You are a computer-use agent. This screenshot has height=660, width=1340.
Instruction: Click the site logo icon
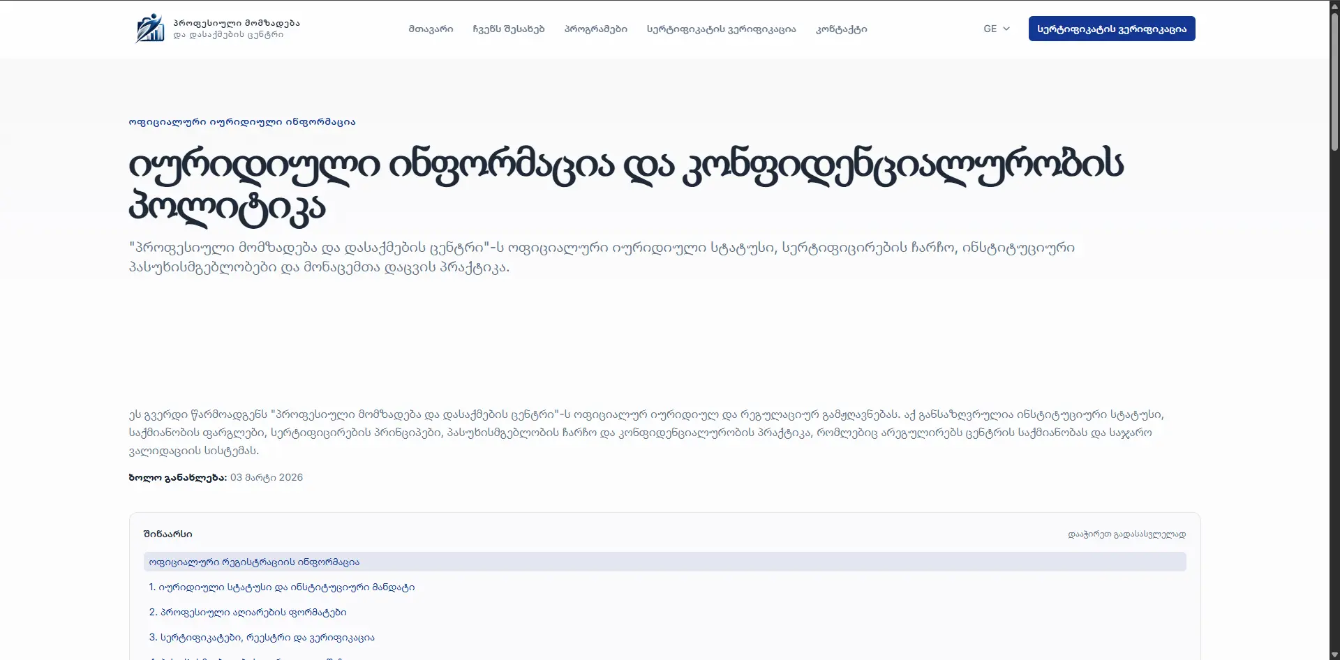point(149,29)
